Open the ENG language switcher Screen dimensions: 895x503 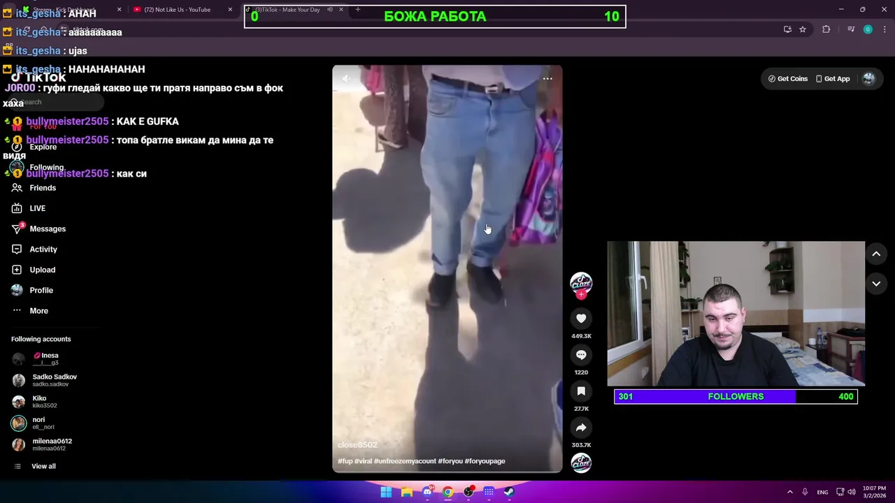(822, 492)
